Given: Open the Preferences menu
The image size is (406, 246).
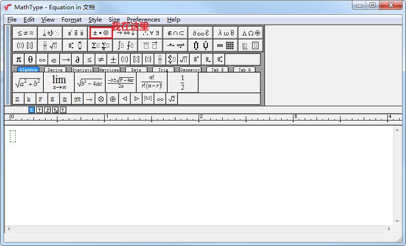Looking at the screenshot, I should pyautogui.click(x=143, y=20).
